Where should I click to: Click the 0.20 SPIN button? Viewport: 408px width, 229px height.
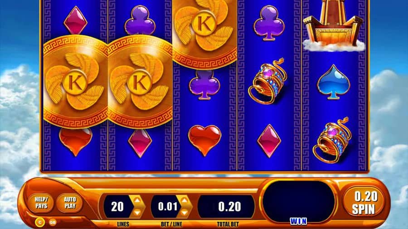pos(364,202)
